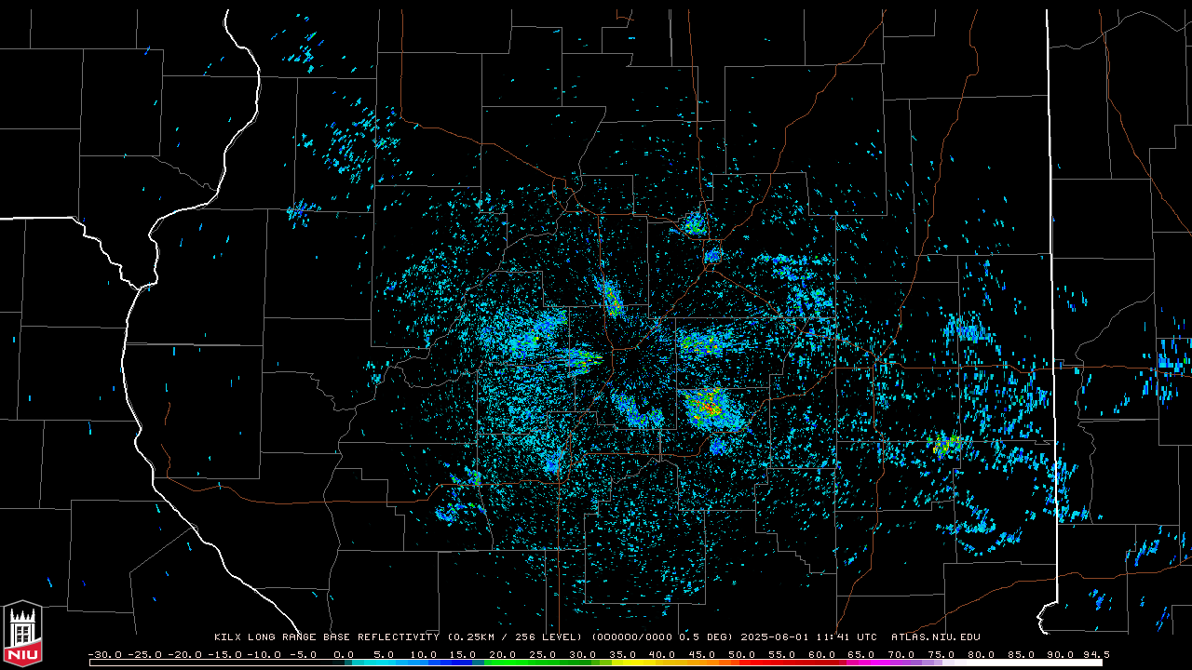Click the 15.0 scale label
This screenshot has width=1192, height=670.
pos(463,655)
